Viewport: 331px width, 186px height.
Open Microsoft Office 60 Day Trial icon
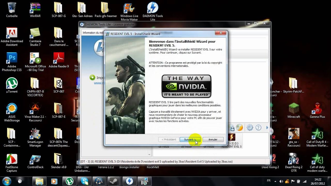click(35, 62)
